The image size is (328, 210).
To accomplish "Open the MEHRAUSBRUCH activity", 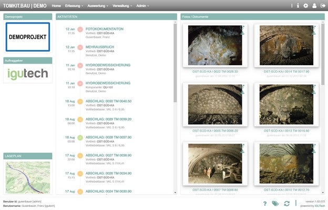I will click(100, 47).
